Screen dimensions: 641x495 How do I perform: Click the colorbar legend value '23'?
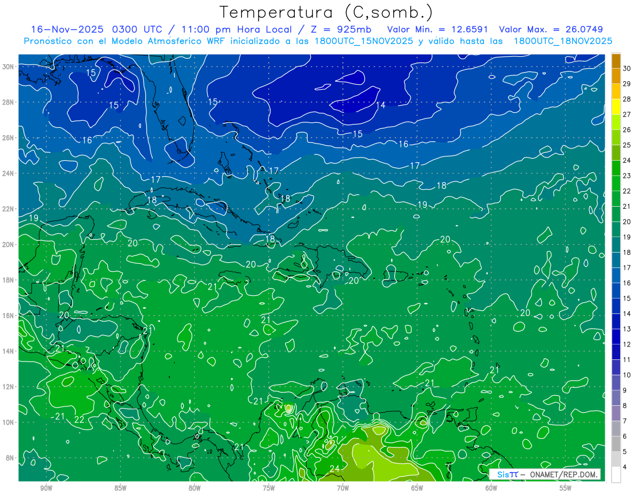627,176
